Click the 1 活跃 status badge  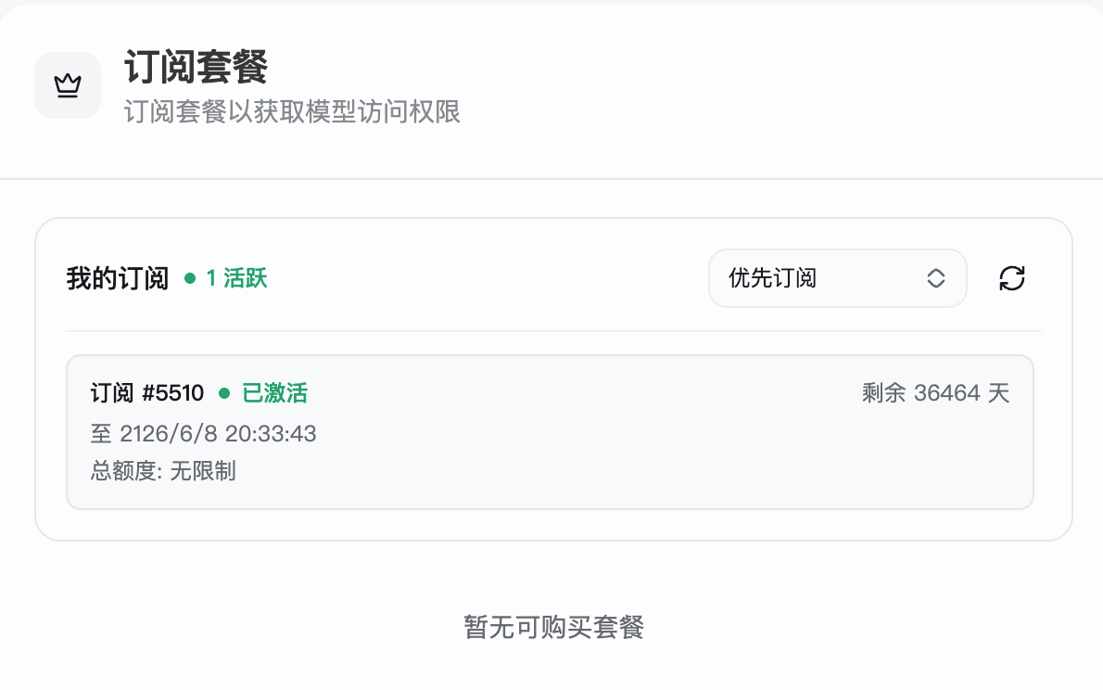pos(226,278)
